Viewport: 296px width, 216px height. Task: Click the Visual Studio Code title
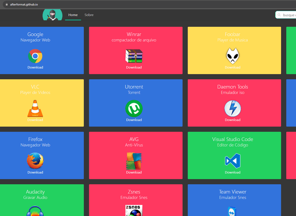click(x=233, y=139)
